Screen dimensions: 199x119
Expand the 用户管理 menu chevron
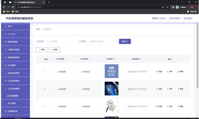point(26,103)
